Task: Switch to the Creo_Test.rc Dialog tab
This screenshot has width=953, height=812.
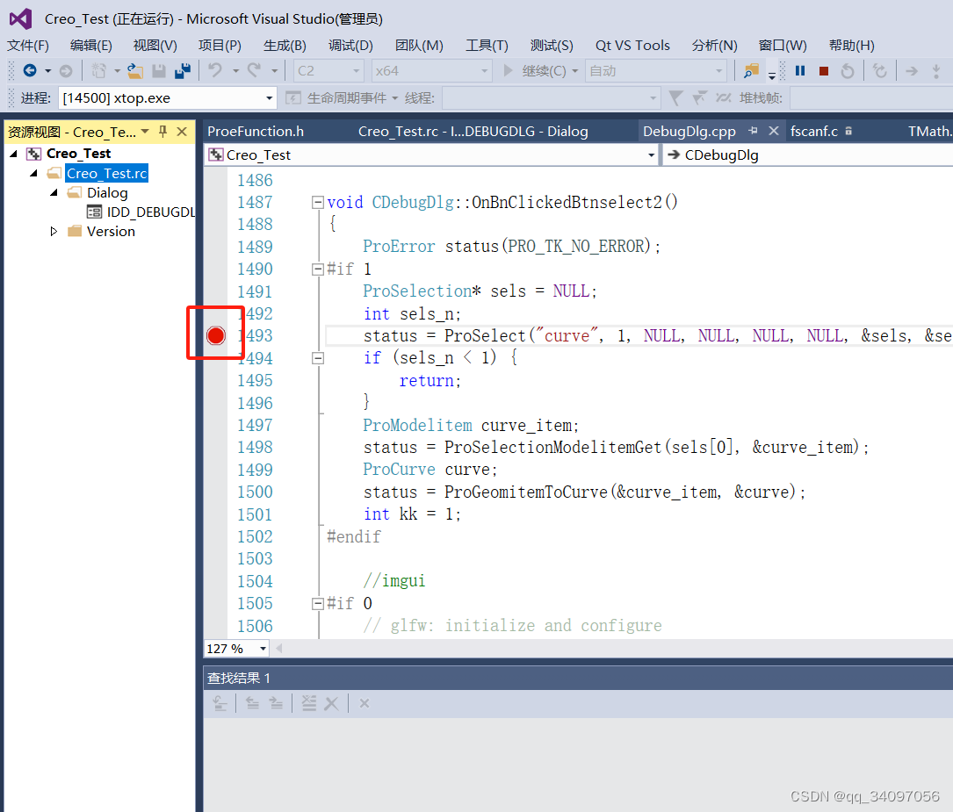Action: pos(473,131)
